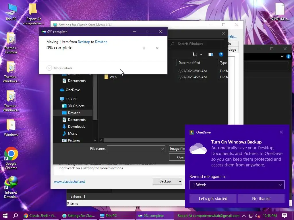Expand More details in move dialog
Screen dimensions: 294x220
(59, 68)
